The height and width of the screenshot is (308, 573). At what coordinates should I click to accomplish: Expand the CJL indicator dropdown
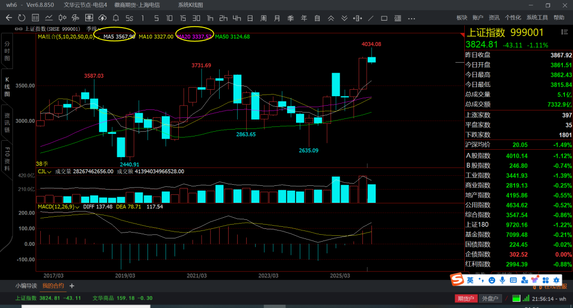(49, 172)
